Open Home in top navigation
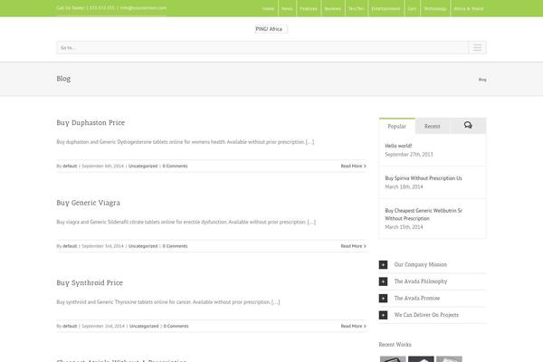The image size is (543, 362). [x=268, y=9]
